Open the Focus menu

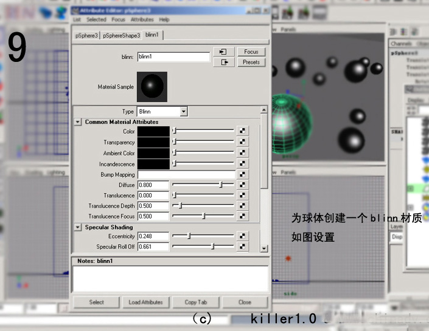tap(118, 19)
